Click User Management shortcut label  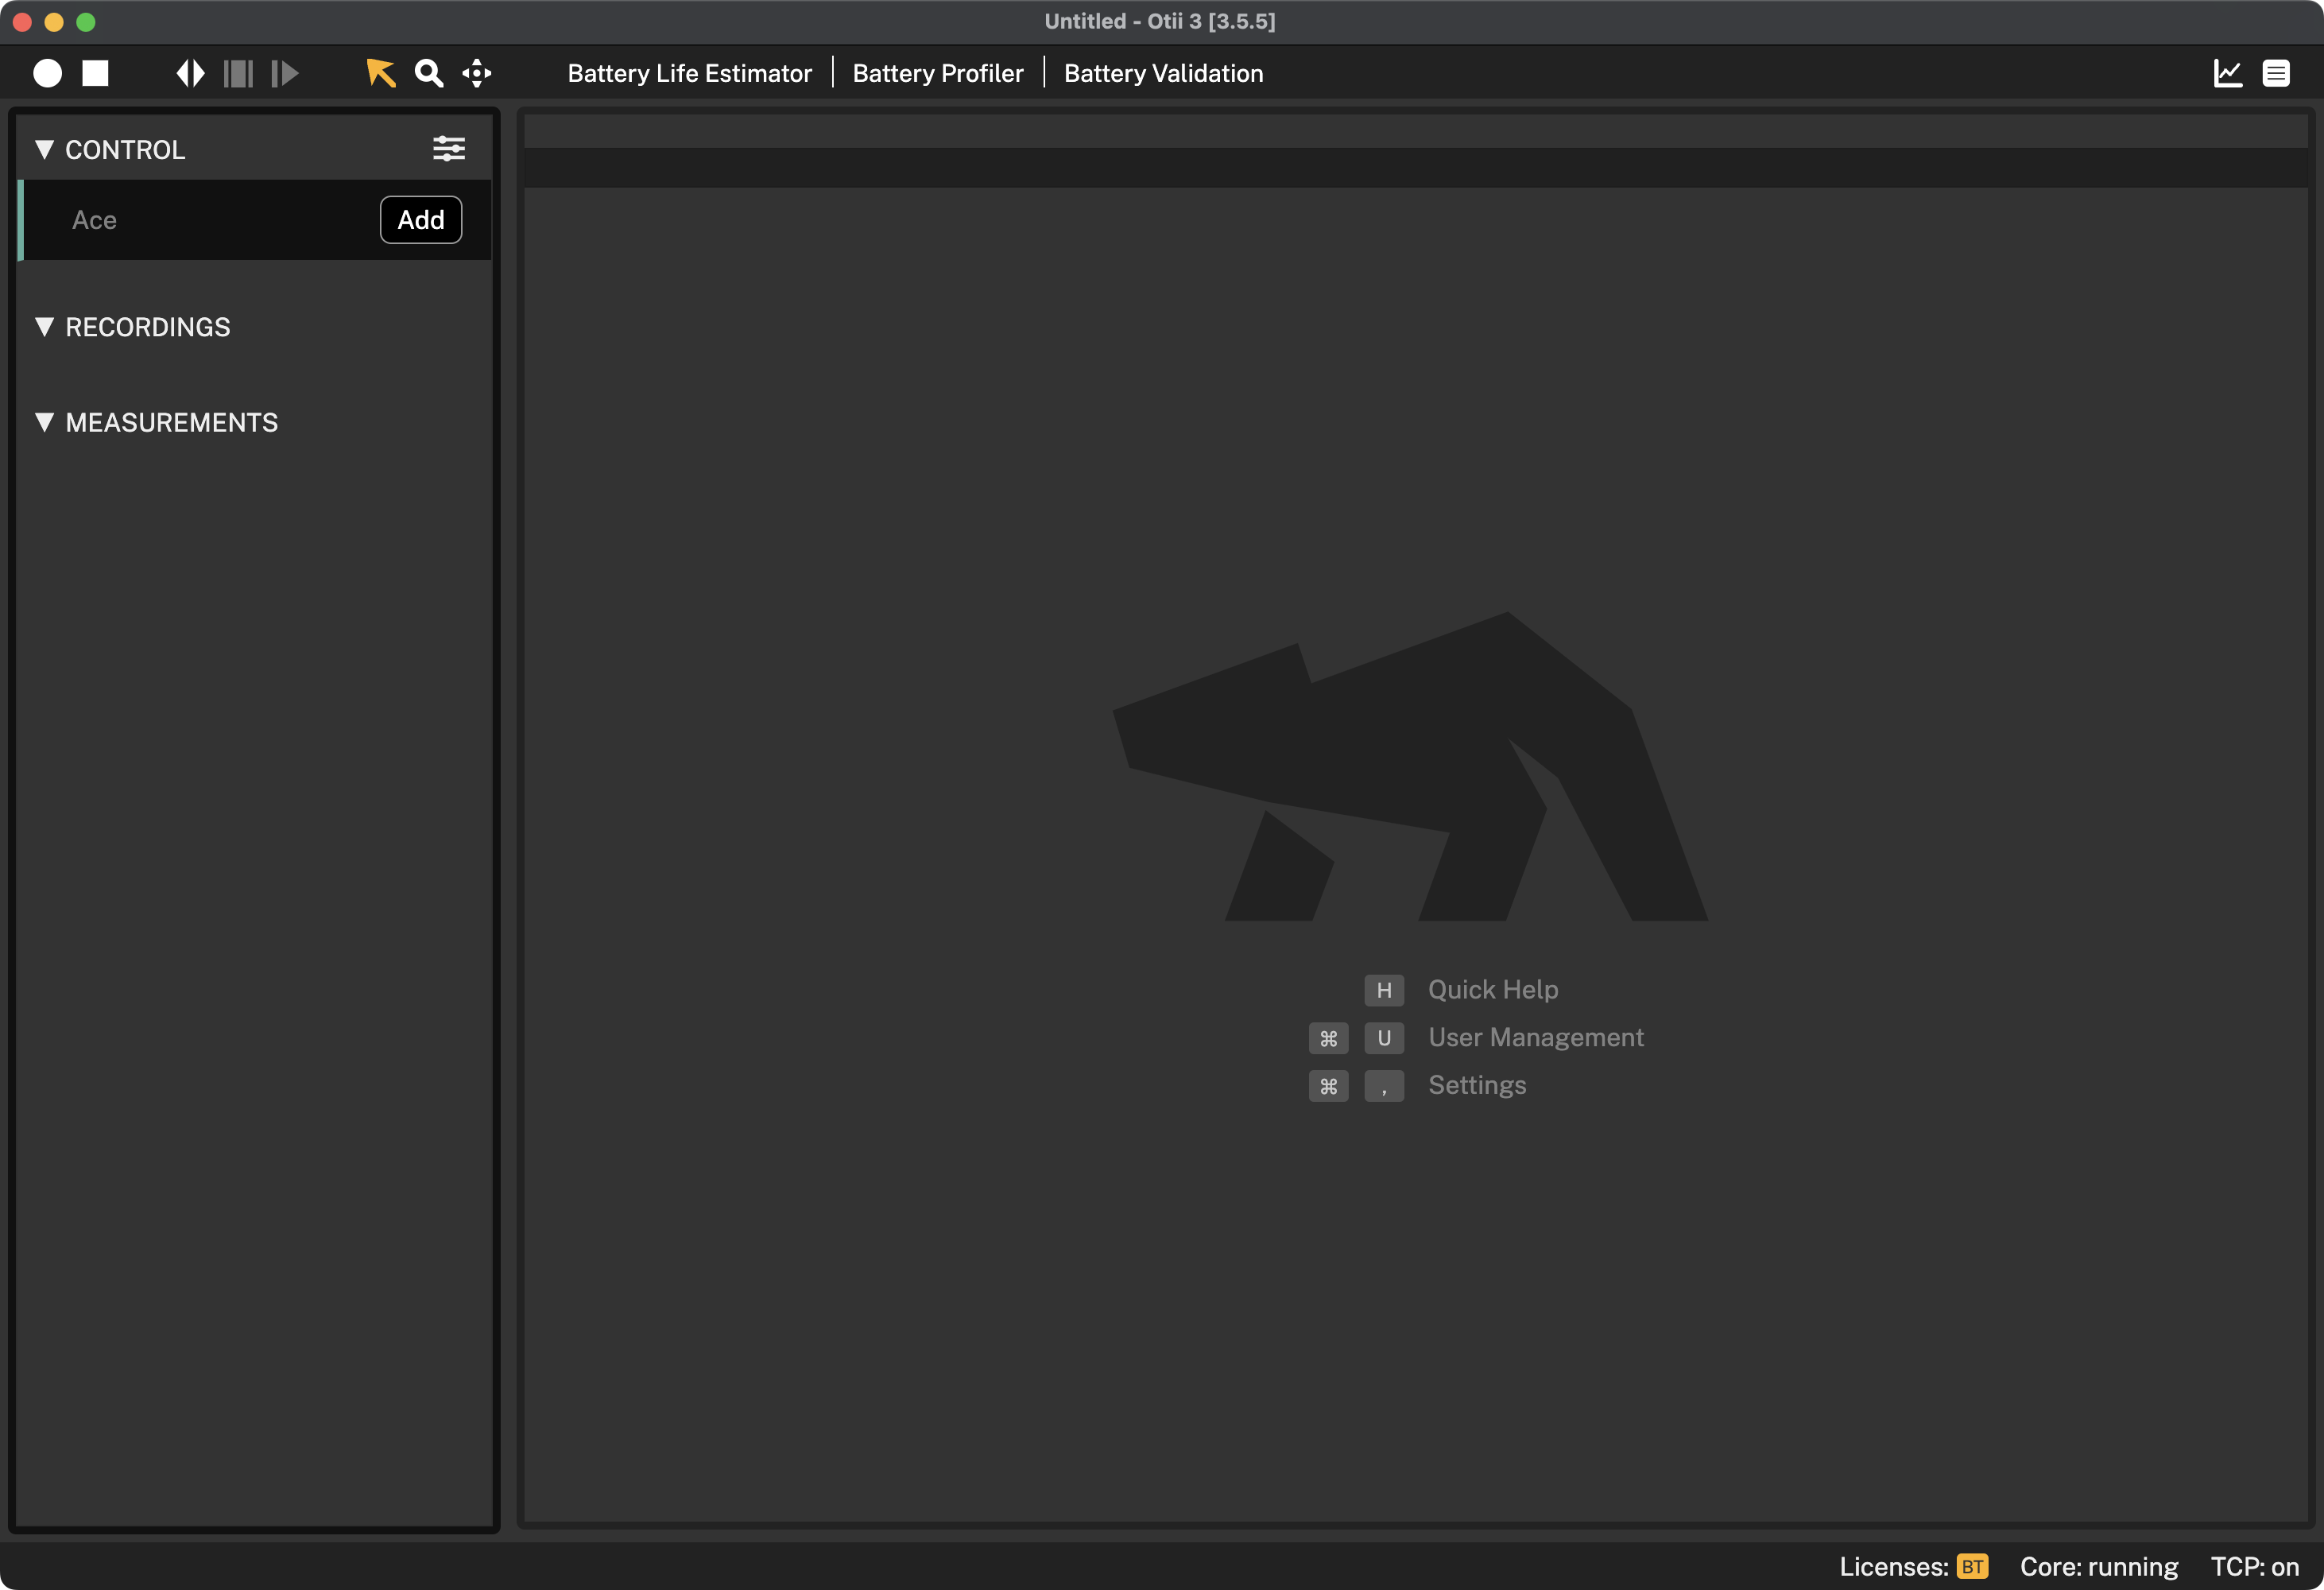[x=1536, y=1037]
